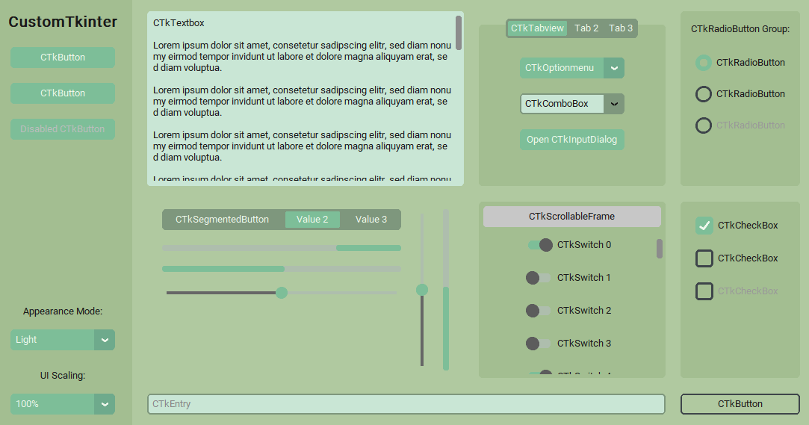
Task: Open the Appearance Mode Light dropdown
Action: [x=63, y=340]
